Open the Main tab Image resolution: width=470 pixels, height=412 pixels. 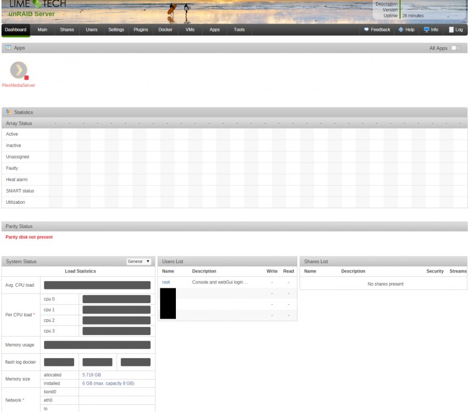pyautogui.click(x=42, y=30)
